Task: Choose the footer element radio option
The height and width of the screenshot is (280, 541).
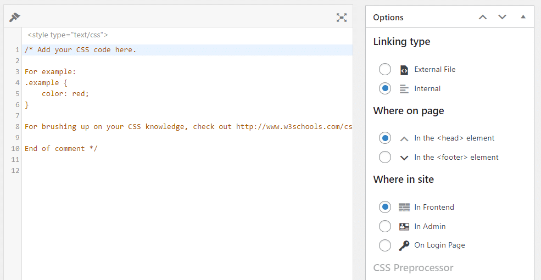Action: (x=385, y=158)
